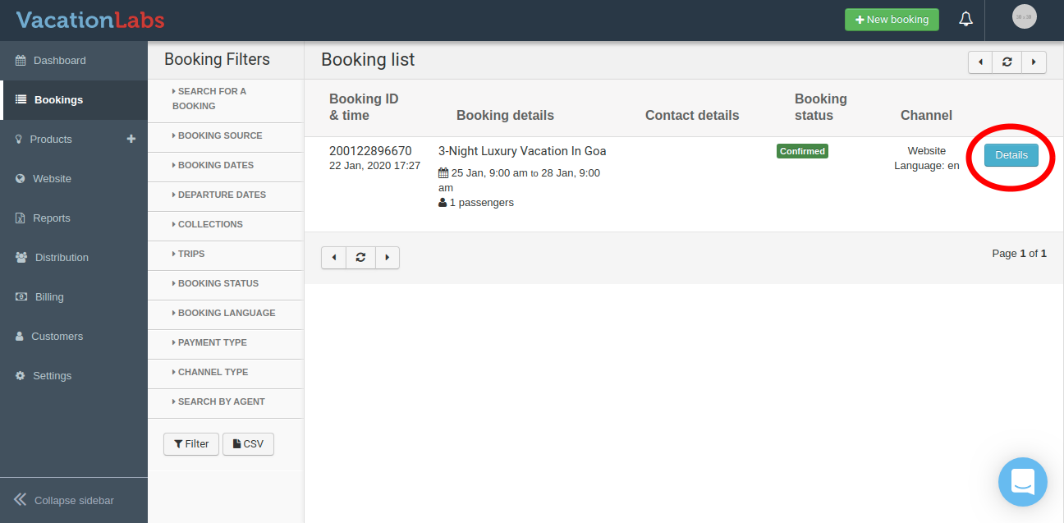This screenshot has height=523, width=1064.
Task: Export bookings with the CSV button
Action: [248, 444]
